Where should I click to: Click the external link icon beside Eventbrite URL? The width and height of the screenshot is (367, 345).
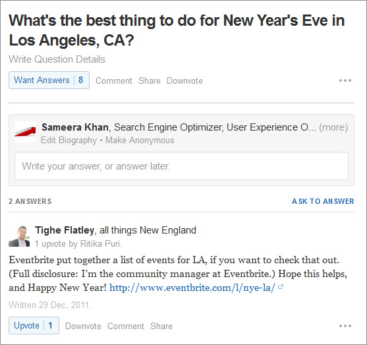[281, 287]
